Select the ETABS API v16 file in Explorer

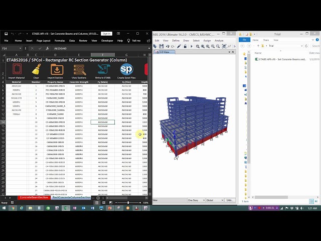tap(280, 59)
